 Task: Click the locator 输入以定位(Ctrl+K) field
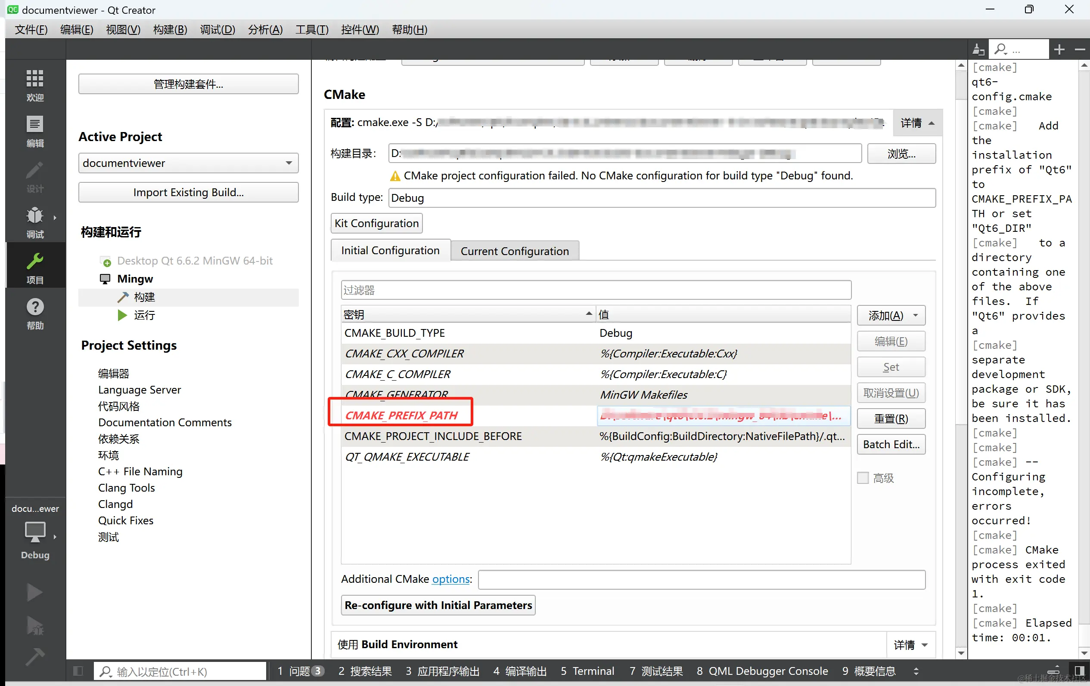click(x=180, y=671)
